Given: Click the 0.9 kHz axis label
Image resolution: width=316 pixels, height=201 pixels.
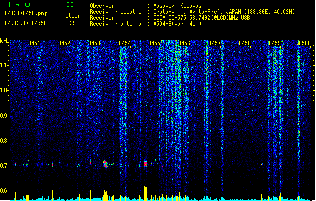Looking at the screenshot, I should [5, 116].
